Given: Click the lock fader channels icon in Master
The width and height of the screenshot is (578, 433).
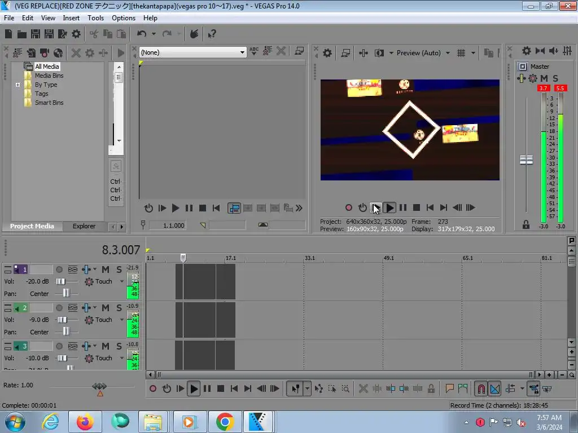Looking at the screenshot, I should pos(526,224).
